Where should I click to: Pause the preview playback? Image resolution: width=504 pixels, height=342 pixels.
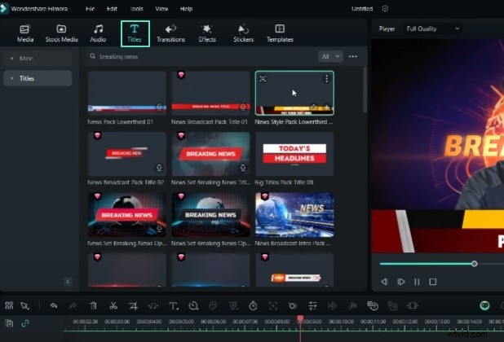pos(417,282)
